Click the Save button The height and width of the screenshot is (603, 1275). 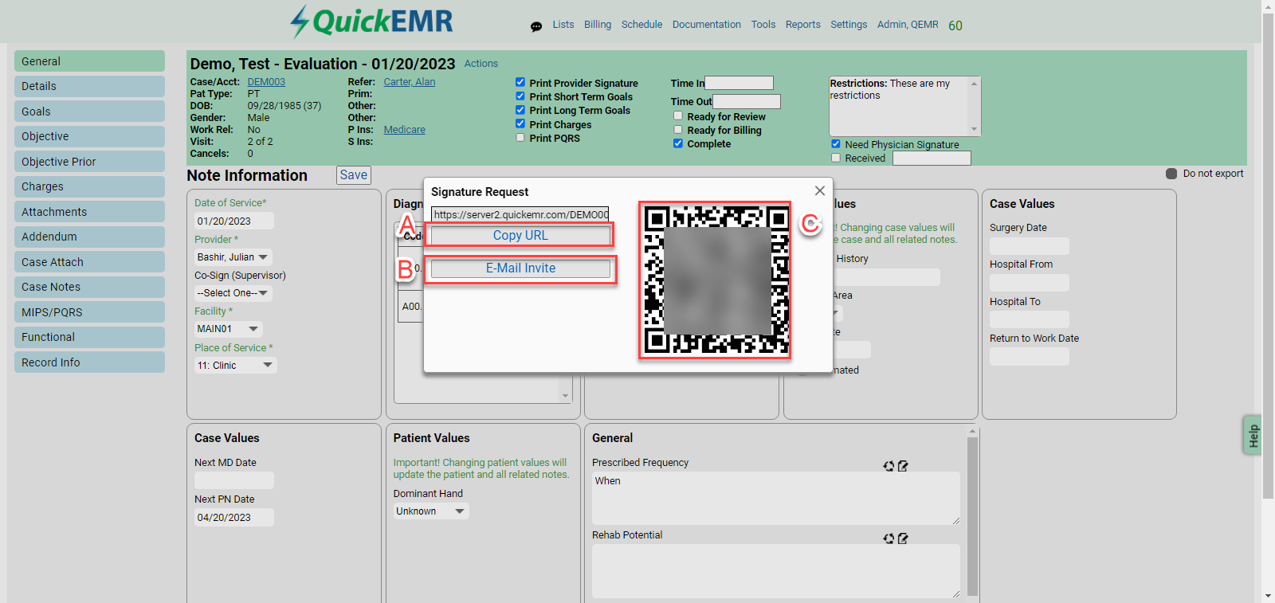[x=354, y=175]
